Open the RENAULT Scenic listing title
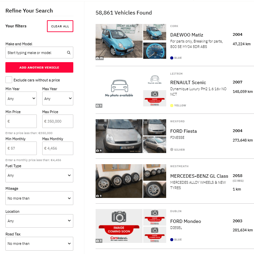The width and height of the screenshot is (254, 254). tap(188, 82)
